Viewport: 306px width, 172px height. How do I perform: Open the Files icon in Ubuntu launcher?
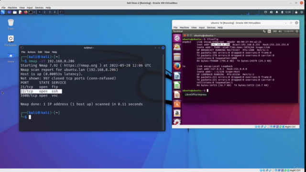177,57
